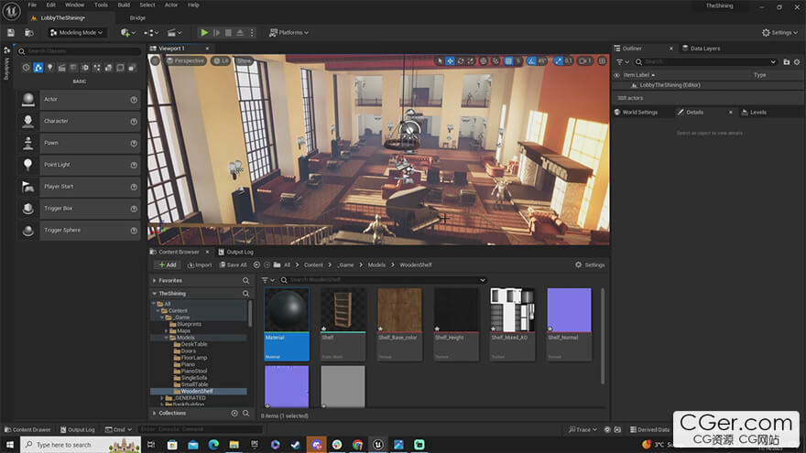Select the Basic category icon in Place Actors
Viewport: 806px width, 453px height.
38,68
